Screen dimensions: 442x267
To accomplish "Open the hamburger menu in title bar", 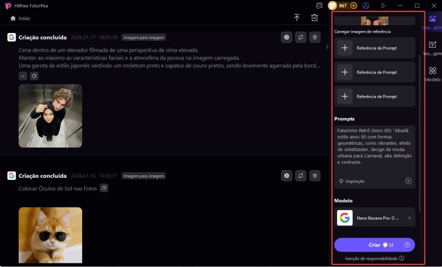I will [383, 6].
